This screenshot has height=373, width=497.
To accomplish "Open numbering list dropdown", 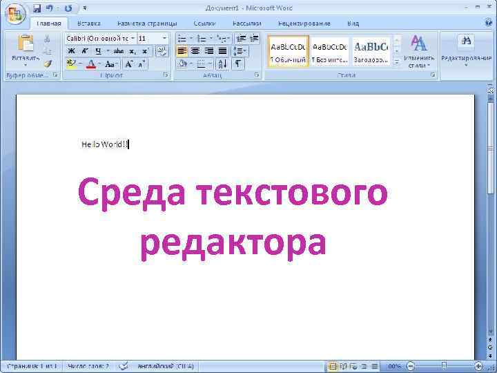I will tap(211, 39).
